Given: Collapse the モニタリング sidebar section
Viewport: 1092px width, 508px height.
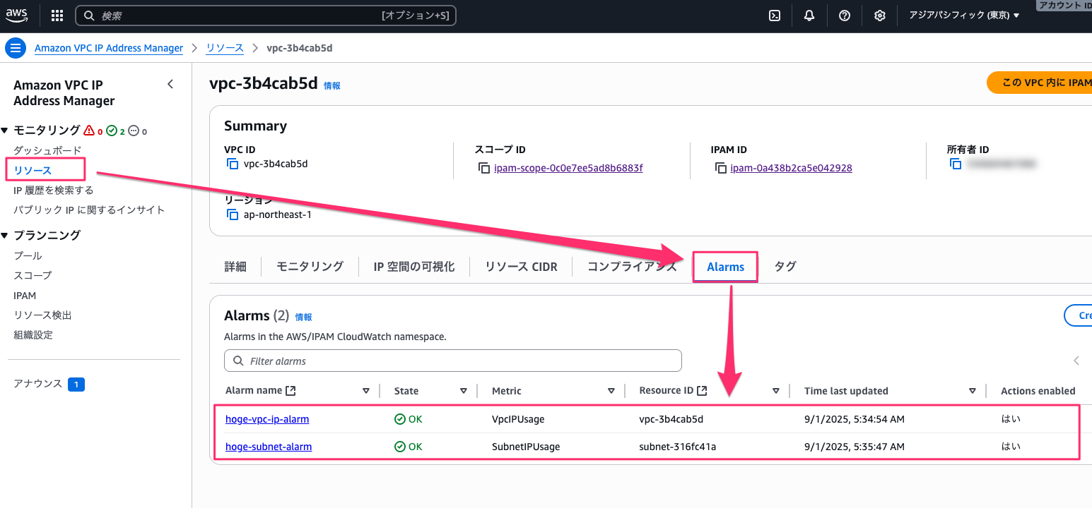Looking at the screenshot, I should coord(4,131).
